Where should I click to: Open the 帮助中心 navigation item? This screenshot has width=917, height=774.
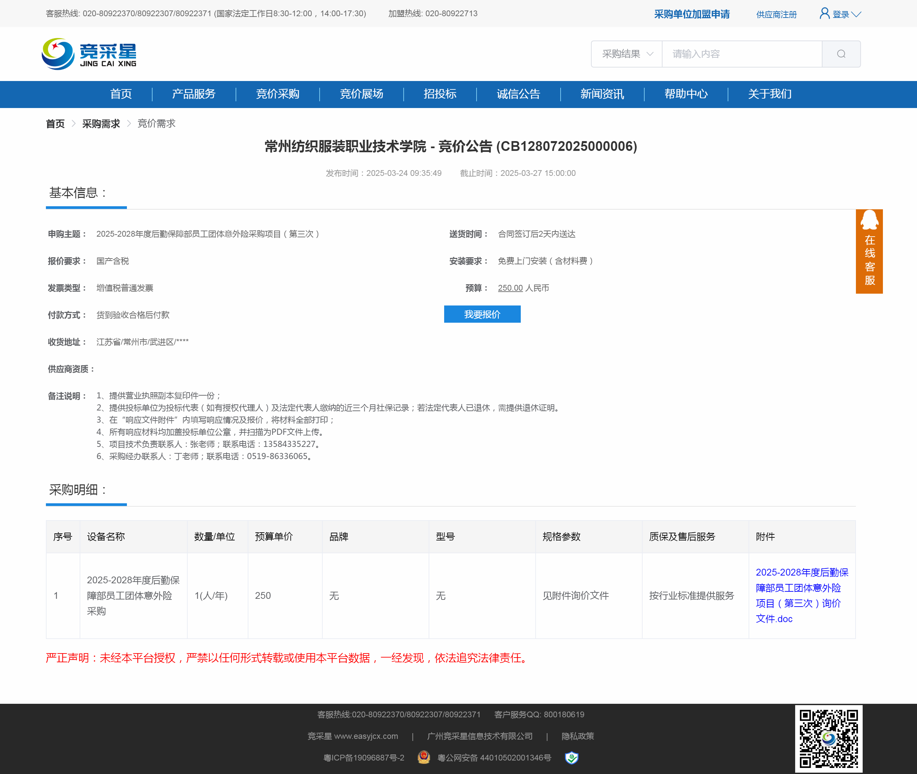coord(685,94)
